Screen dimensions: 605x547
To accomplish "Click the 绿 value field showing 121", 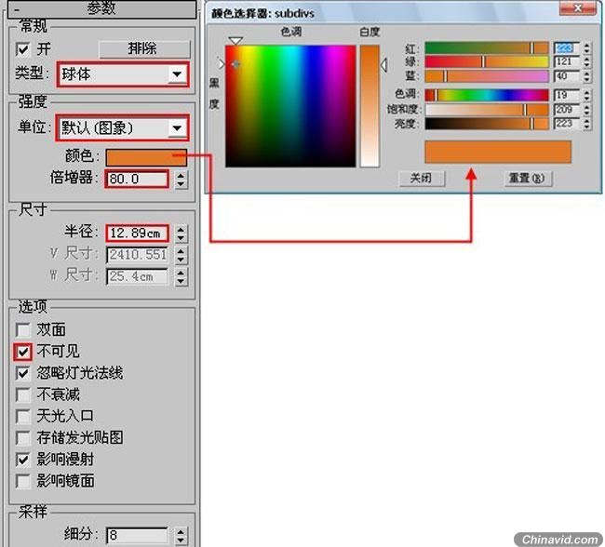I will click(x=567, y=61).
